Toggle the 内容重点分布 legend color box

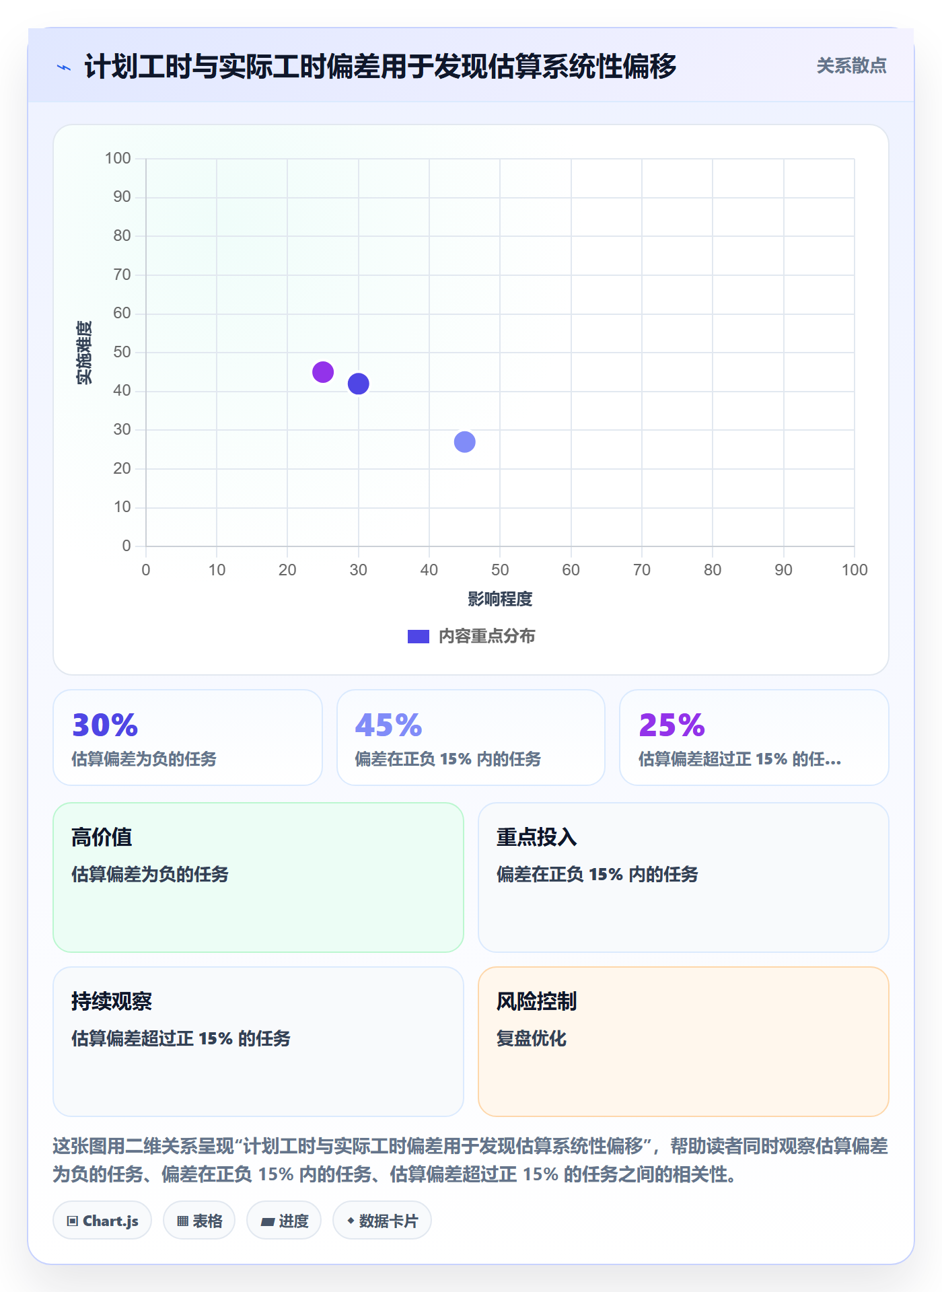click(x=419, y=637)
